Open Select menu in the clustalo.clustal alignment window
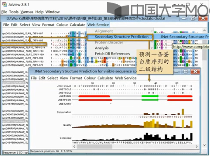The height and width of the screenshot is (156, 210). pos(25,25)
